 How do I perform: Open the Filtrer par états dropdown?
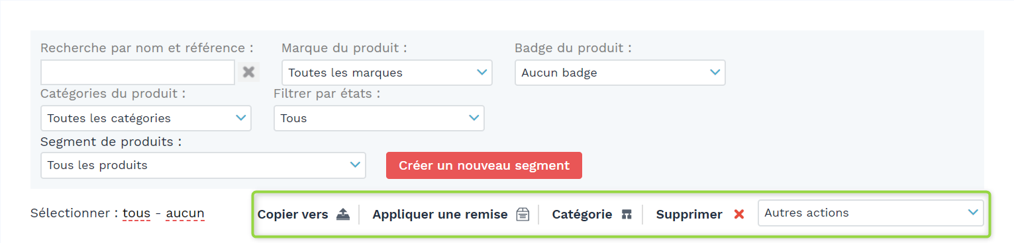(x=379, y=118)
